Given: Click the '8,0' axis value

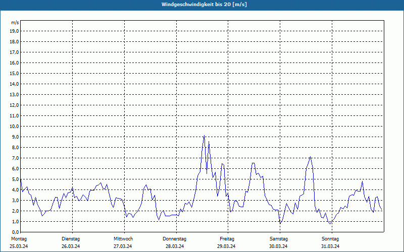Looking at the screenshot, I should 15,147.
